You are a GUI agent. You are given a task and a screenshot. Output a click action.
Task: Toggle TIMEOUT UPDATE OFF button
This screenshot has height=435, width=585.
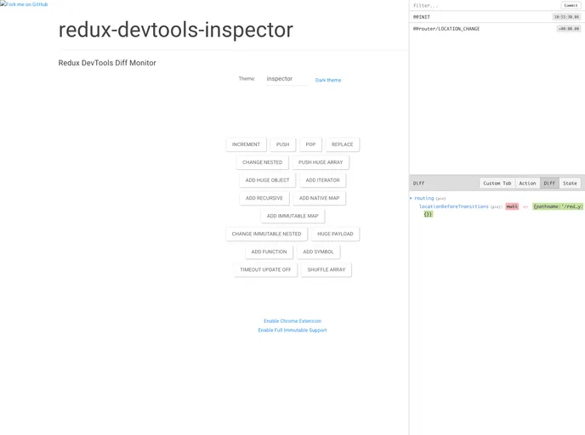click(265, 269)
